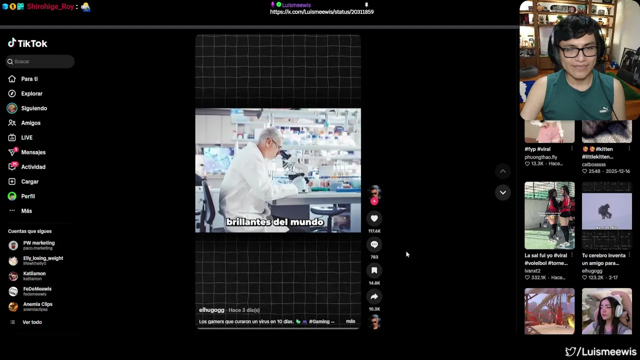Go to previous video arrow

[503, 171]
